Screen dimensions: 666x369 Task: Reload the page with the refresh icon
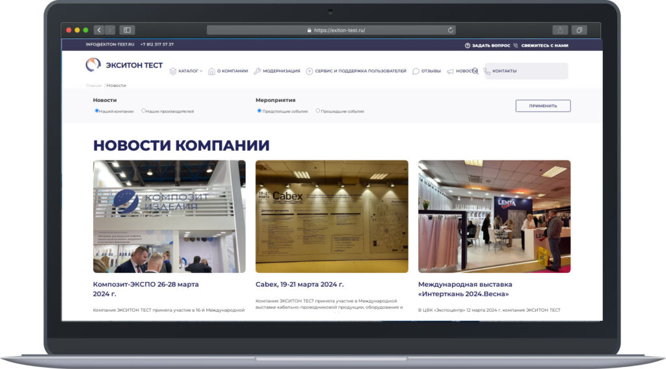[x=450, y=30]
